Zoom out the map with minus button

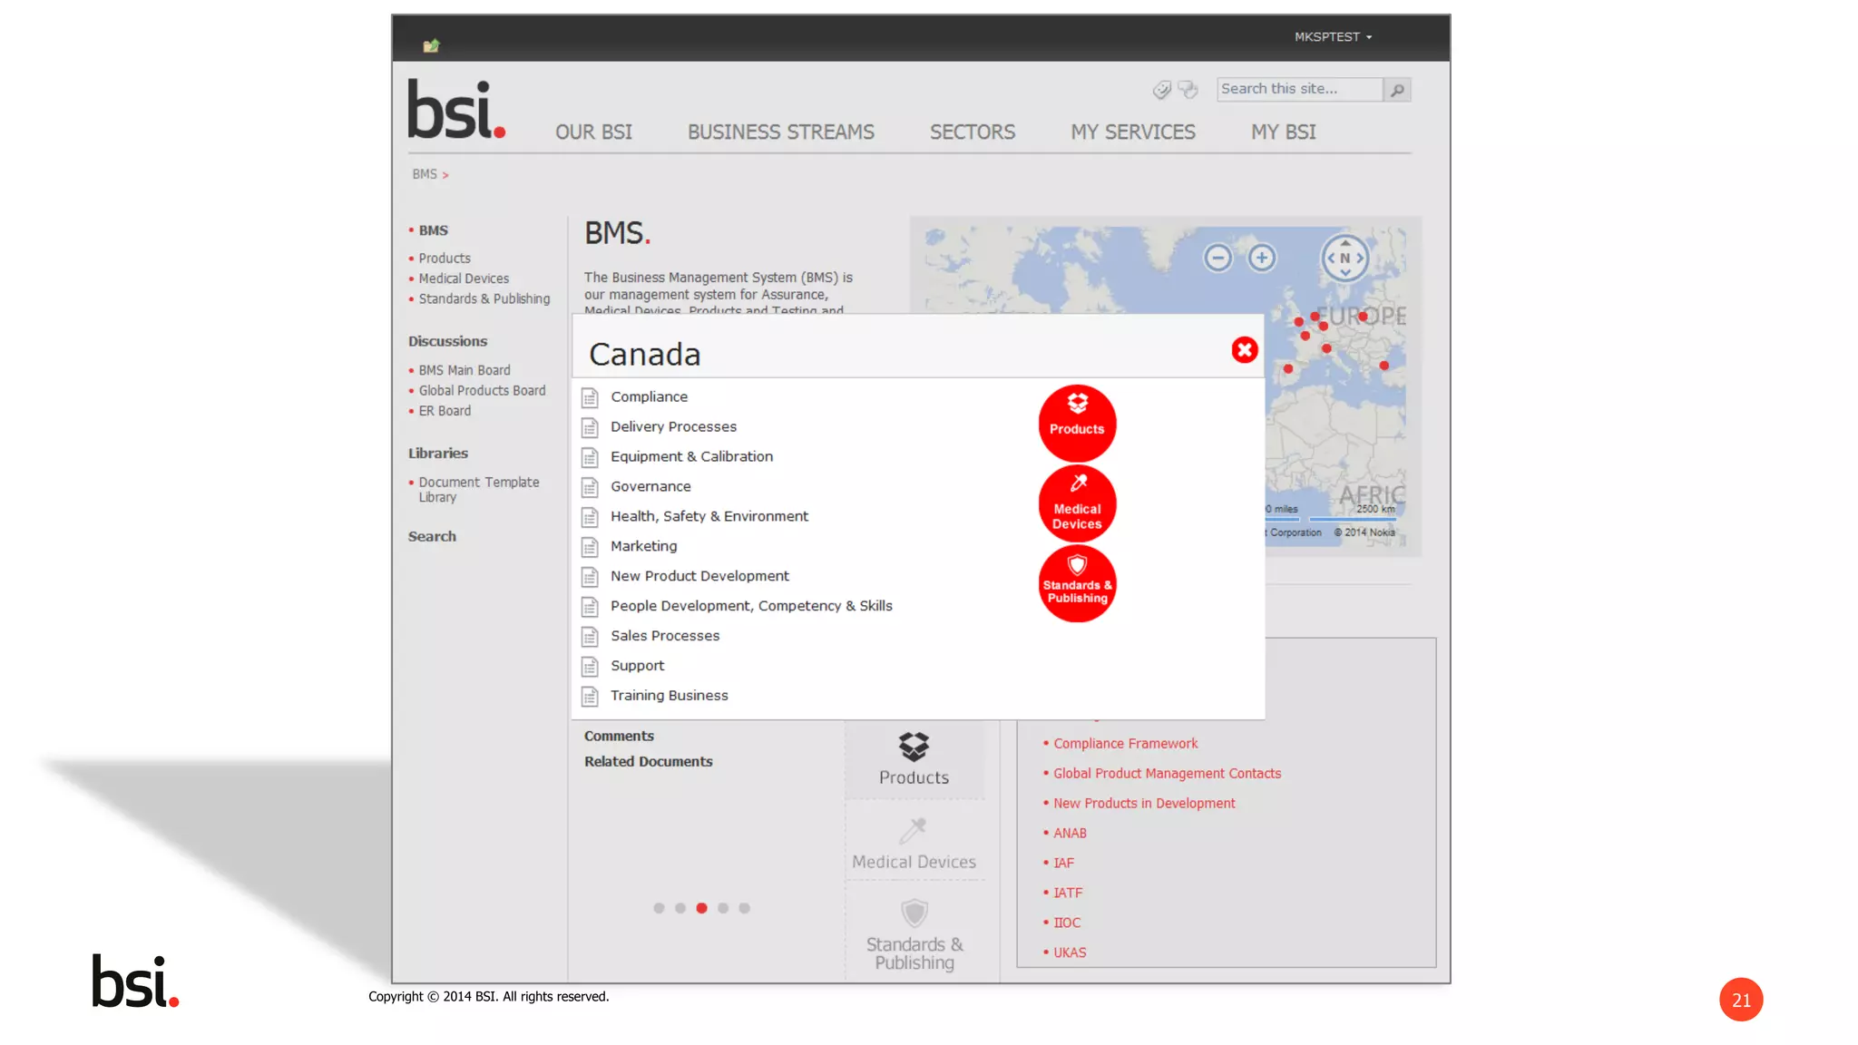click(1217, 258)
